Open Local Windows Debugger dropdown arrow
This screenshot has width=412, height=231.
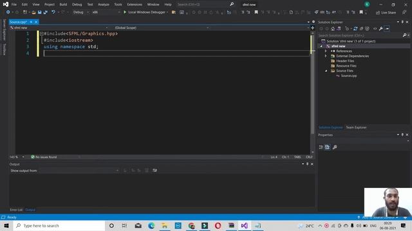[x=167, y=12]
